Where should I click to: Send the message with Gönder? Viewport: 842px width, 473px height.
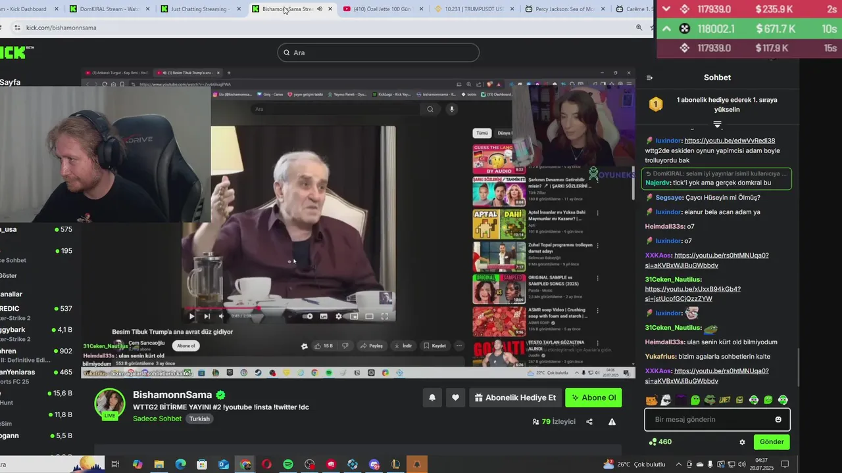[772, 442]
